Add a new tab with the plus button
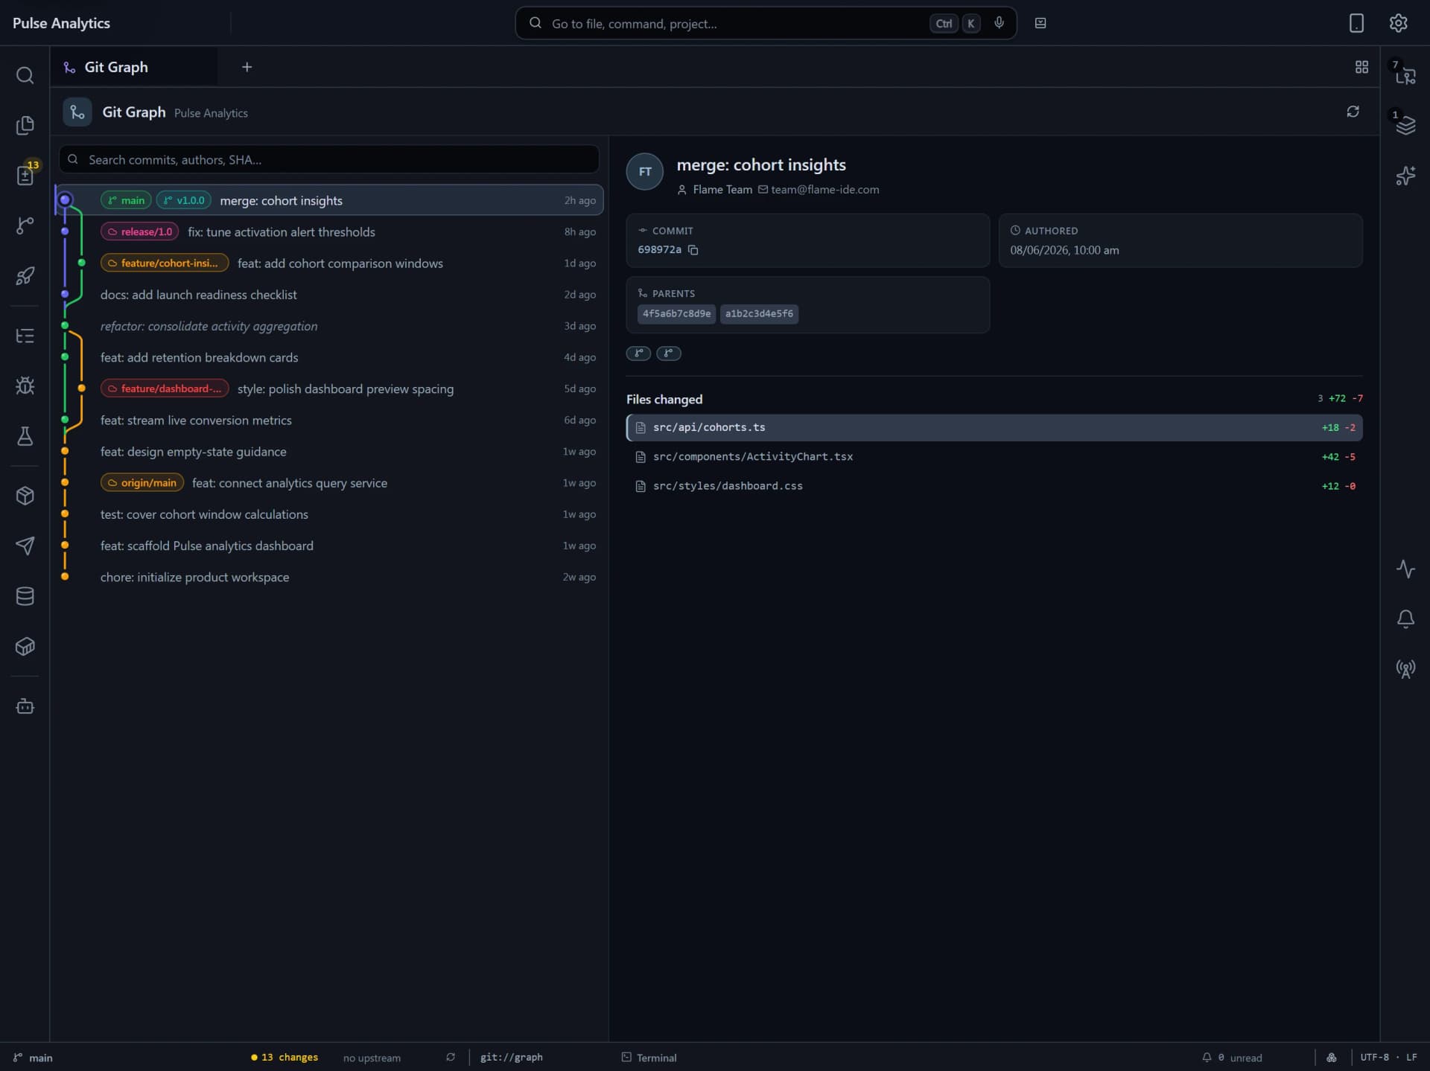The width and height of the screenshot is (1430, 1071). pyautogui.click(x=247, y=67)
